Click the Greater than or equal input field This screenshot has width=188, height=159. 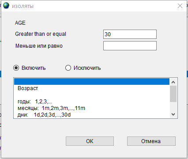(x=130, y=34)
